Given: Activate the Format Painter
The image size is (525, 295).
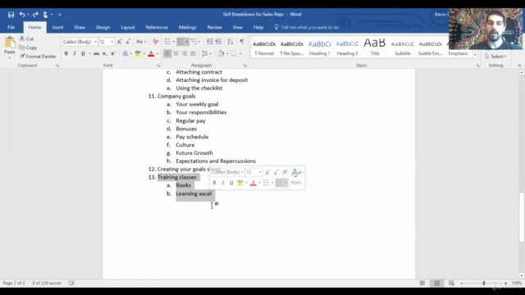Looking at the screenshot, I should tap(38, 57).
